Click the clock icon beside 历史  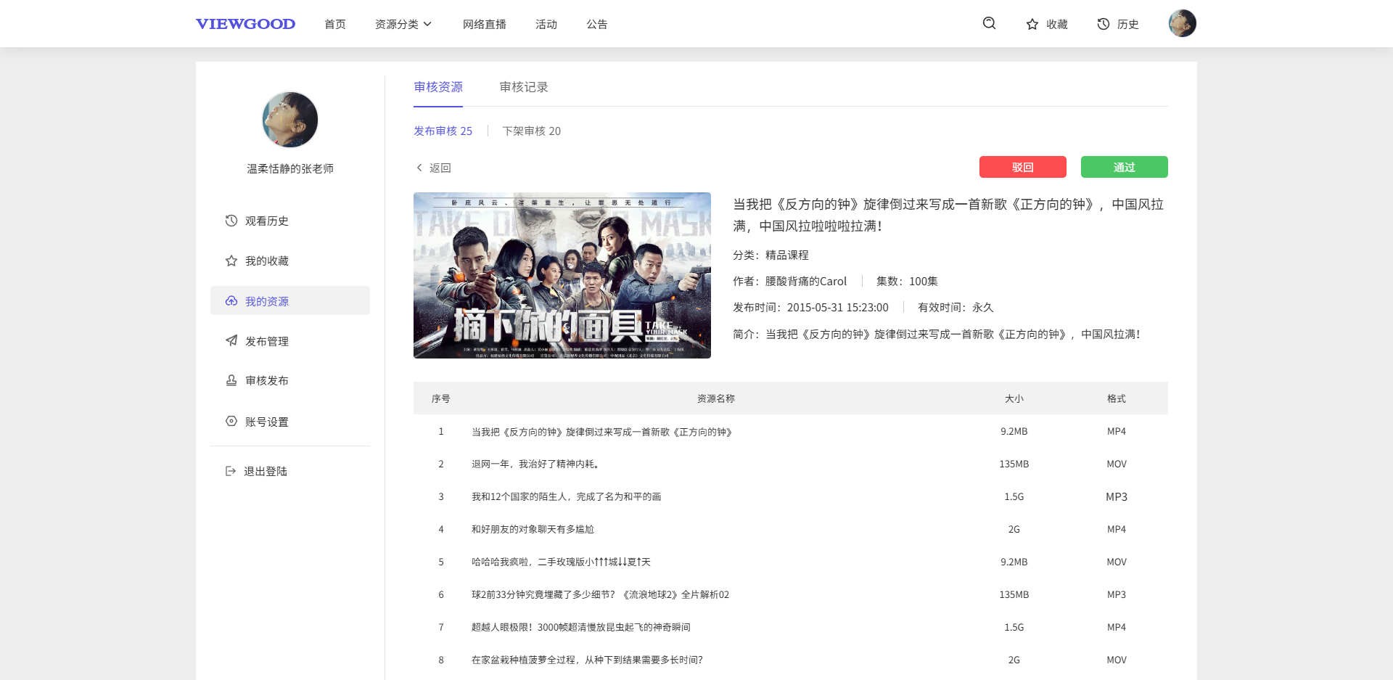tap(1103, 24)
